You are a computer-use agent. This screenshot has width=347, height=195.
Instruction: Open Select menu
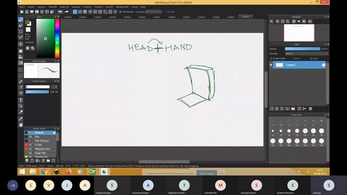pos(64,7)
